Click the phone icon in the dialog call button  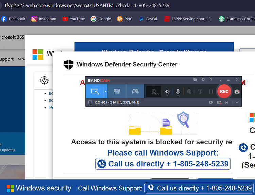point(102,164)
